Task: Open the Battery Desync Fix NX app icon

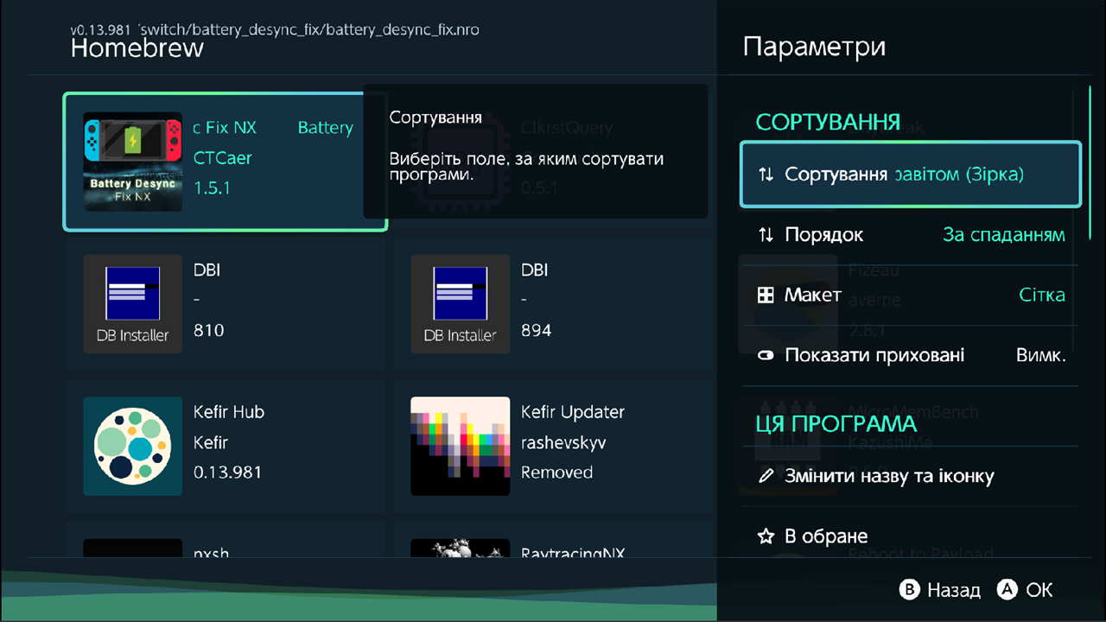Action: click(x=132, y=162)
